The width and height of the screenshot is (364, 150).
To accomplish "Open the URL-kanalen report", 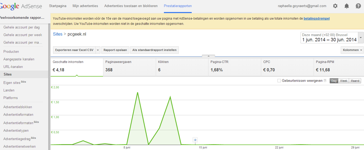I will click(13, 67).
